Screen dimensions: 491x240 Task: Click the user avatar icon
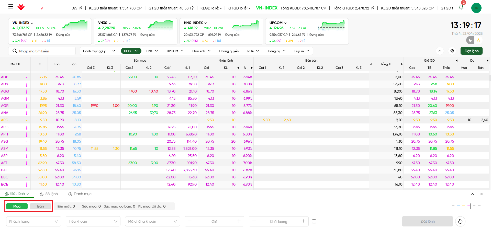476,8
